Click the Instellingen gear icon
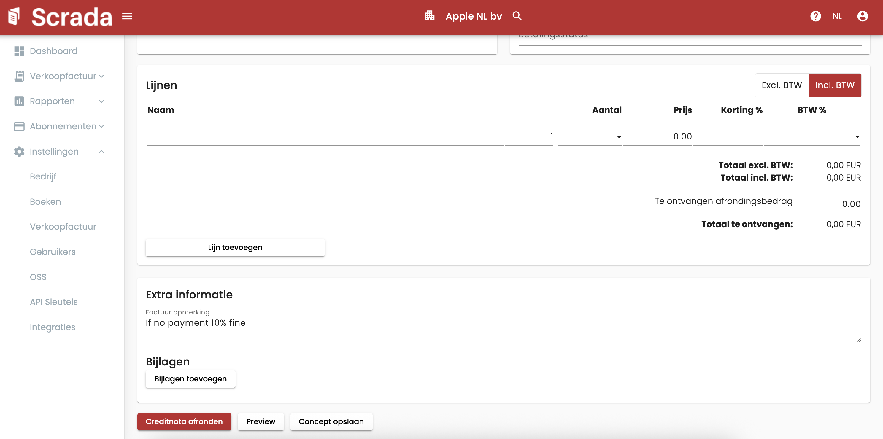Viewport: 883px width, 439px height. tap(19, 152)
